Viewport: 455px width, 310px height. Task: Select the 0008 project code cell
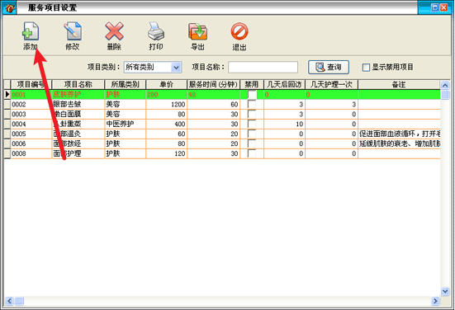click(x=31, y=153)
